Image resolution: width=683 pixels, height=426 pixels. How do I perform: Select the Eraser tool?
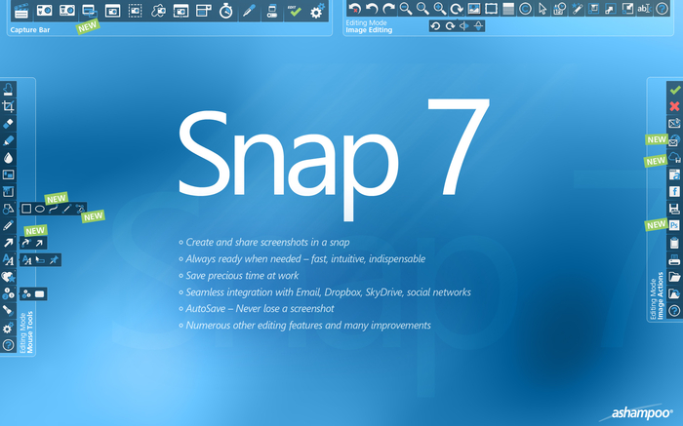[x=8, y=124]
